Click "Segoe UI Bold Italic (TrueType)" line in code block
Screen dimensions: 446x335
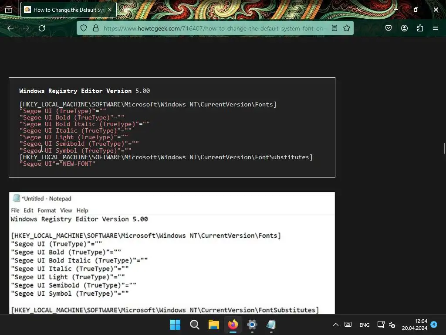click(84, 124)
